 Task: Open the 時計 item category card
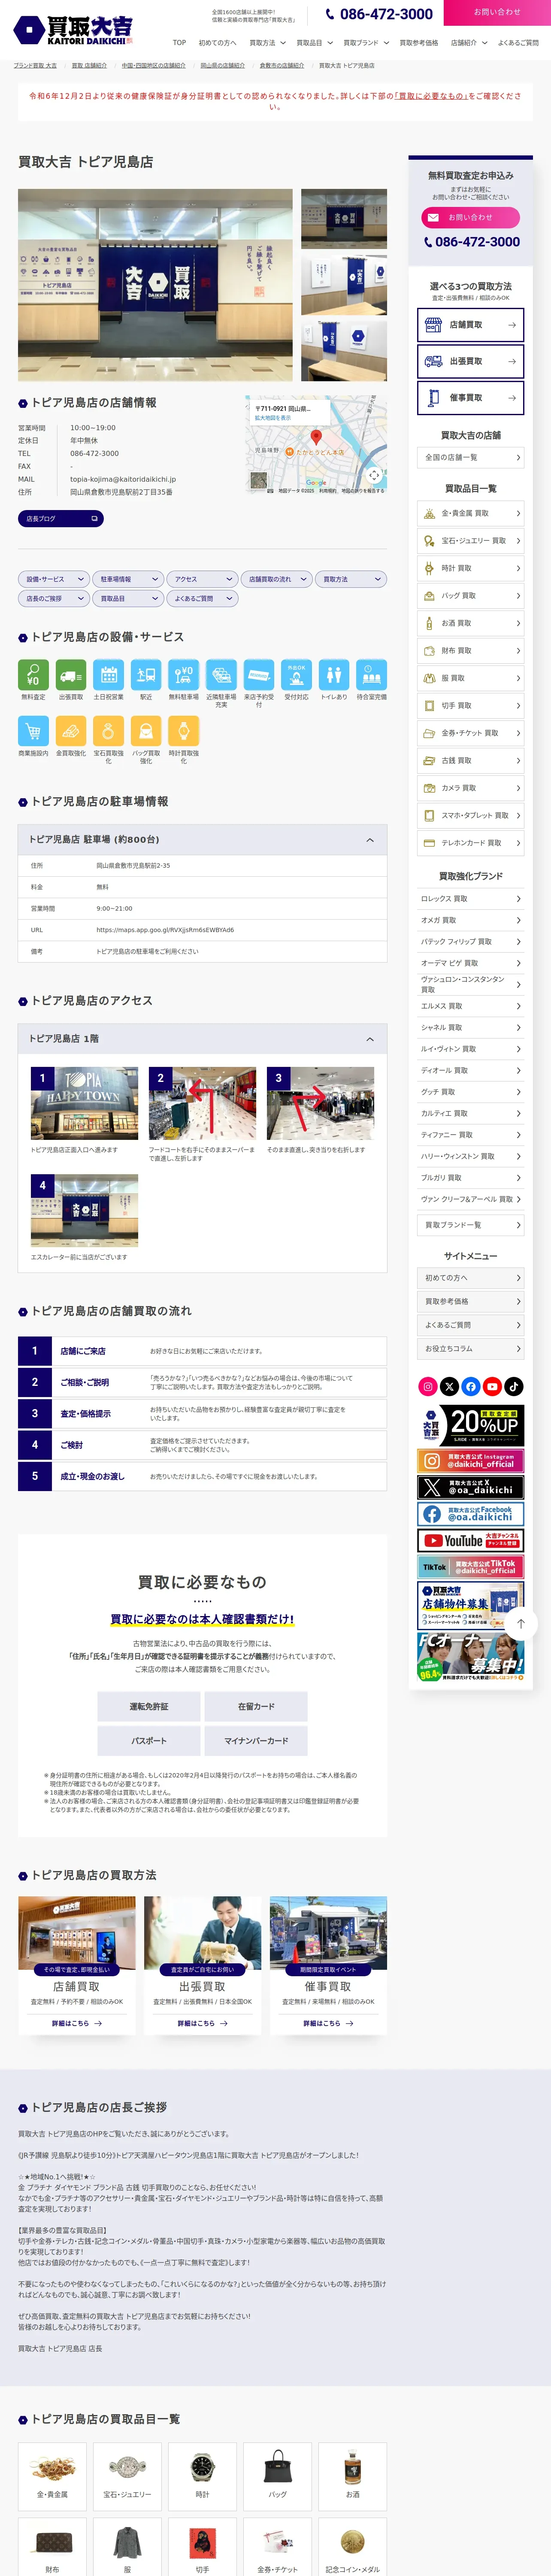point(202,2475)
